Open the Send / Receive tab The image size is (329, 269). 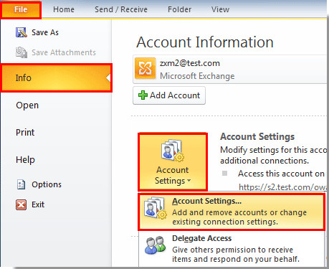121,9
